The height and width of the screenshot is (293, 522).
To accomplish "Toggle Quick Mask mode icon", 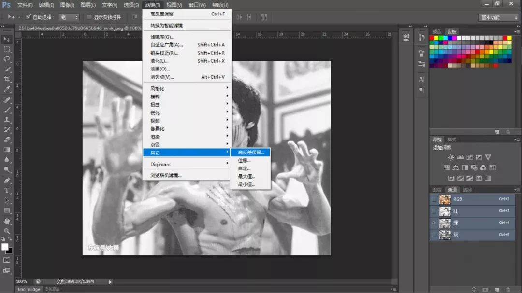I will click(7, 260).
